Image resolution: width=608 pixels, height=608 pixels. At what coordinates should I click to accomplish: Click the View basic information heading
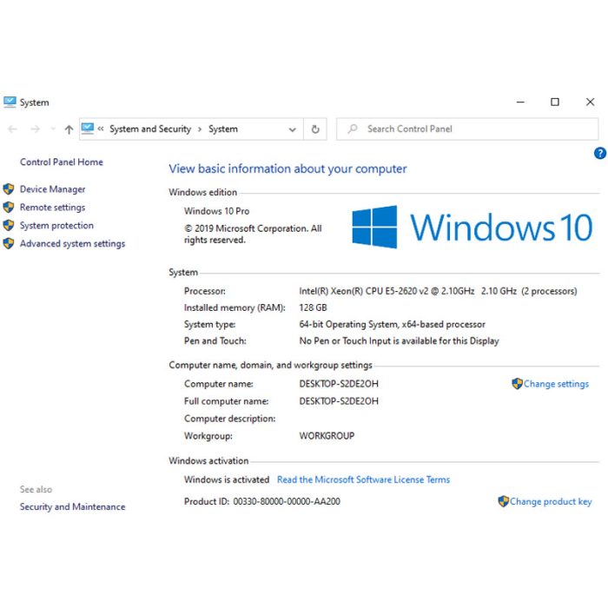[x=287, y=169]
